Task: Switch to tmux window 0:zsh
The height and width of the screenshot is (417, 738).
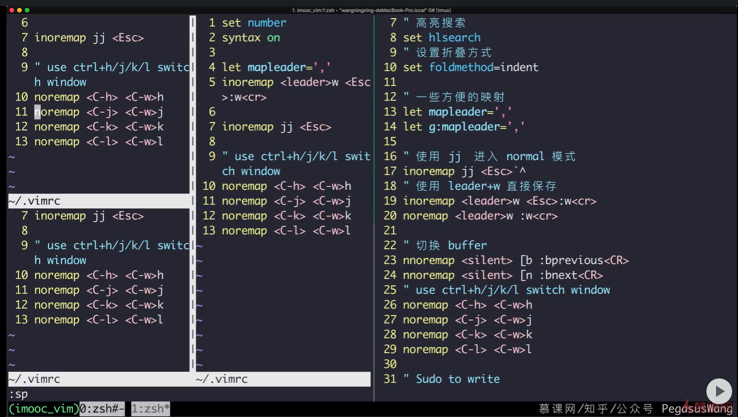Action: point(102,409)
